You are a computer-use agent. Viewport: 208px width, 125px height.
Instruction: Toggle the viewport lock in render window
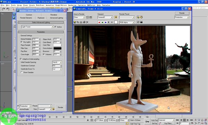click(116, 17)
